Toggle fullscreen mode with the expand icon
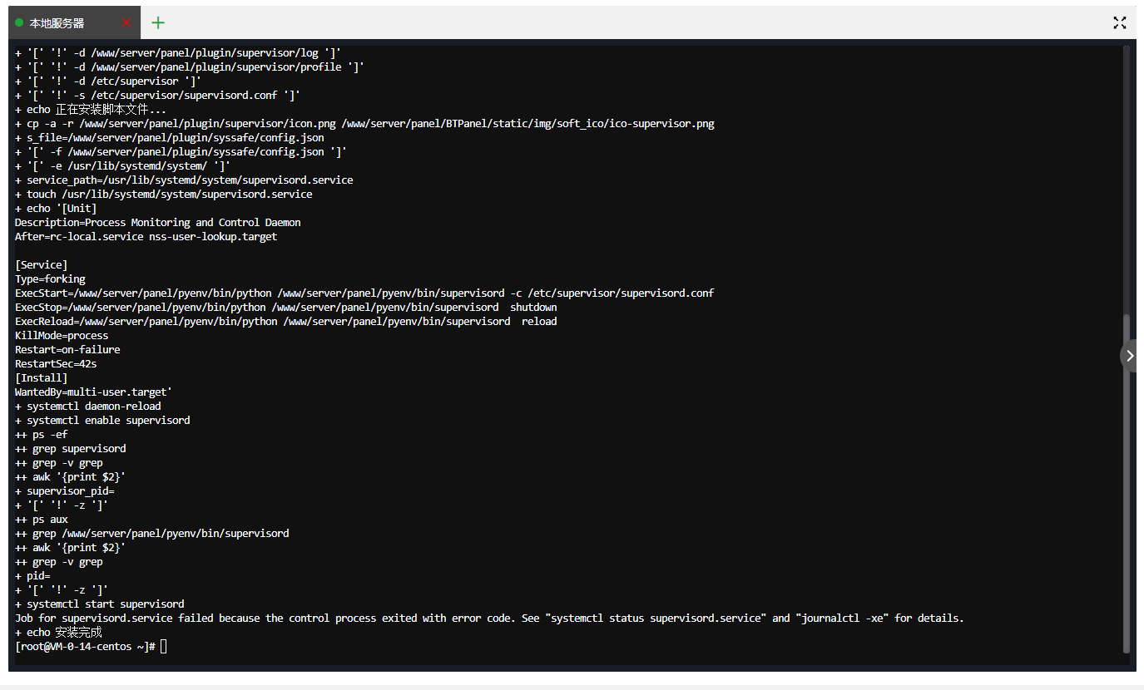This screenshot has width=1144, height=690. click(1120, 23)
